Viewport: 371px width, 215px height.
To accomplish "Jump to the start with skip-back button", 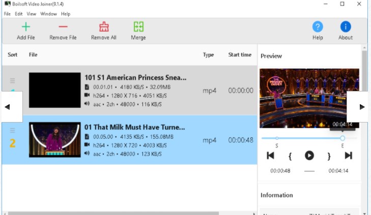I will pyautogui.click(x=271, y=156).
